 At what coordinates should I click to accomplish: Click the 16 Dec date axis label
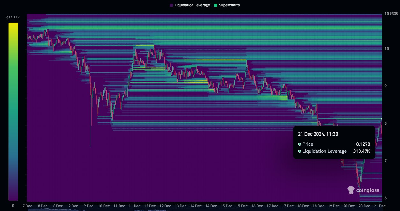point(257,206)
